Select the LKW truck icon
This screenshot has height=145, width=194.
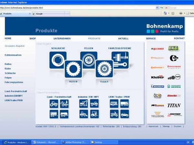(x=124, y=104)
